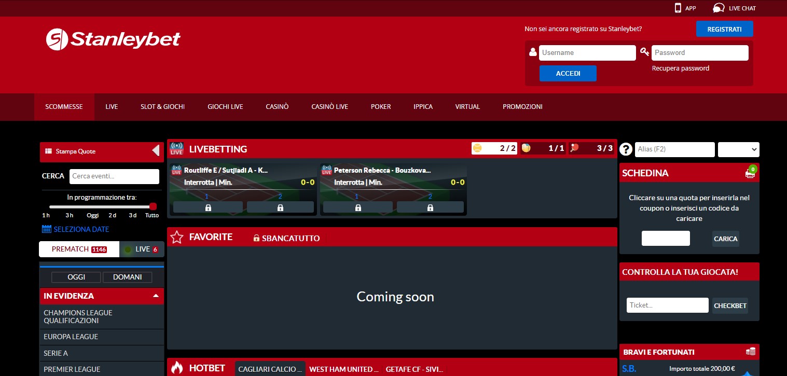This screenshot has height=376, width=787.
Task: Select the OGGI filter button
Action: [x=76, y=277]
